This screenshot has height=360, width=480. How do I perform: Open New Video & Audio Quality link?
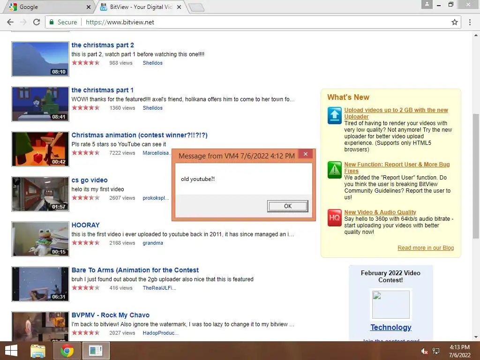380,212
